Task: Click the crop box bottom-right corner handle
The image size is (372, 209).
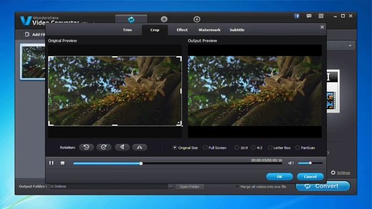Action: [x=180, y=123]
